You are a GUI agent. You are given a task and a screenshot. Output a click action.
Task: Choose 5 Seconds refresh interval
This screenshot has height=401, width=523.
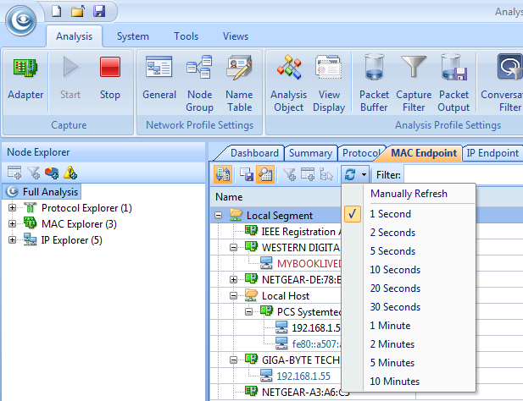(x=409, y=251)
